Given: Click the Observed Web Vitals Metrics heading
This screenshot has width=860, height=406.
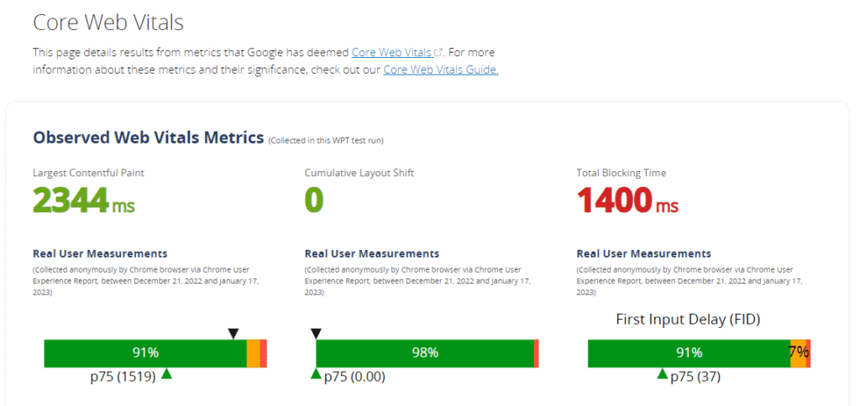Looking at the screenshot, I should (x=148, y=138).
